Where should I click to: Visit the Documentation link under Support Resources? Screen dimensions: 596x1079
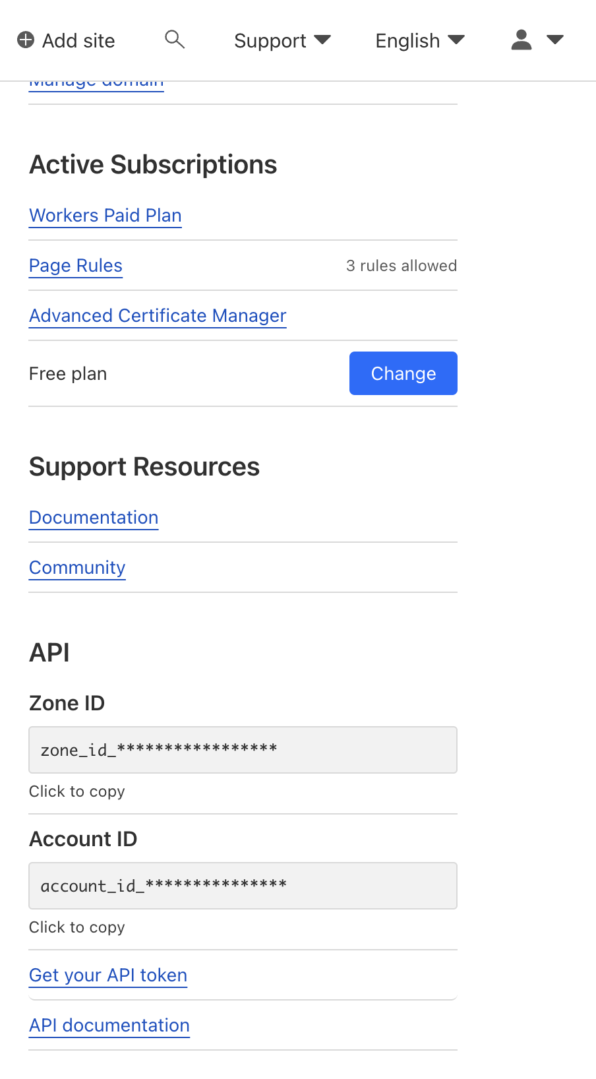pos(94,518)
